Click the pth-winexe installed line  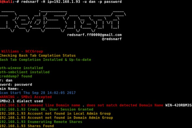[x=22, y=68]
